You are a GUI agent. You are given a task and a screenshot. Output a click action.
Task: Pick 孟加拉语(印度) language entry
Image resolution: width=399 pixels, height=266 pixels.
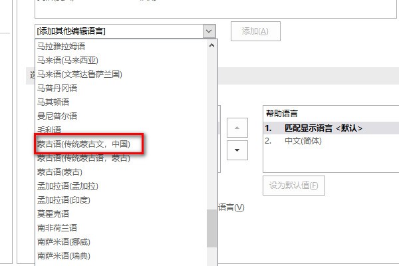pos(121,200)
